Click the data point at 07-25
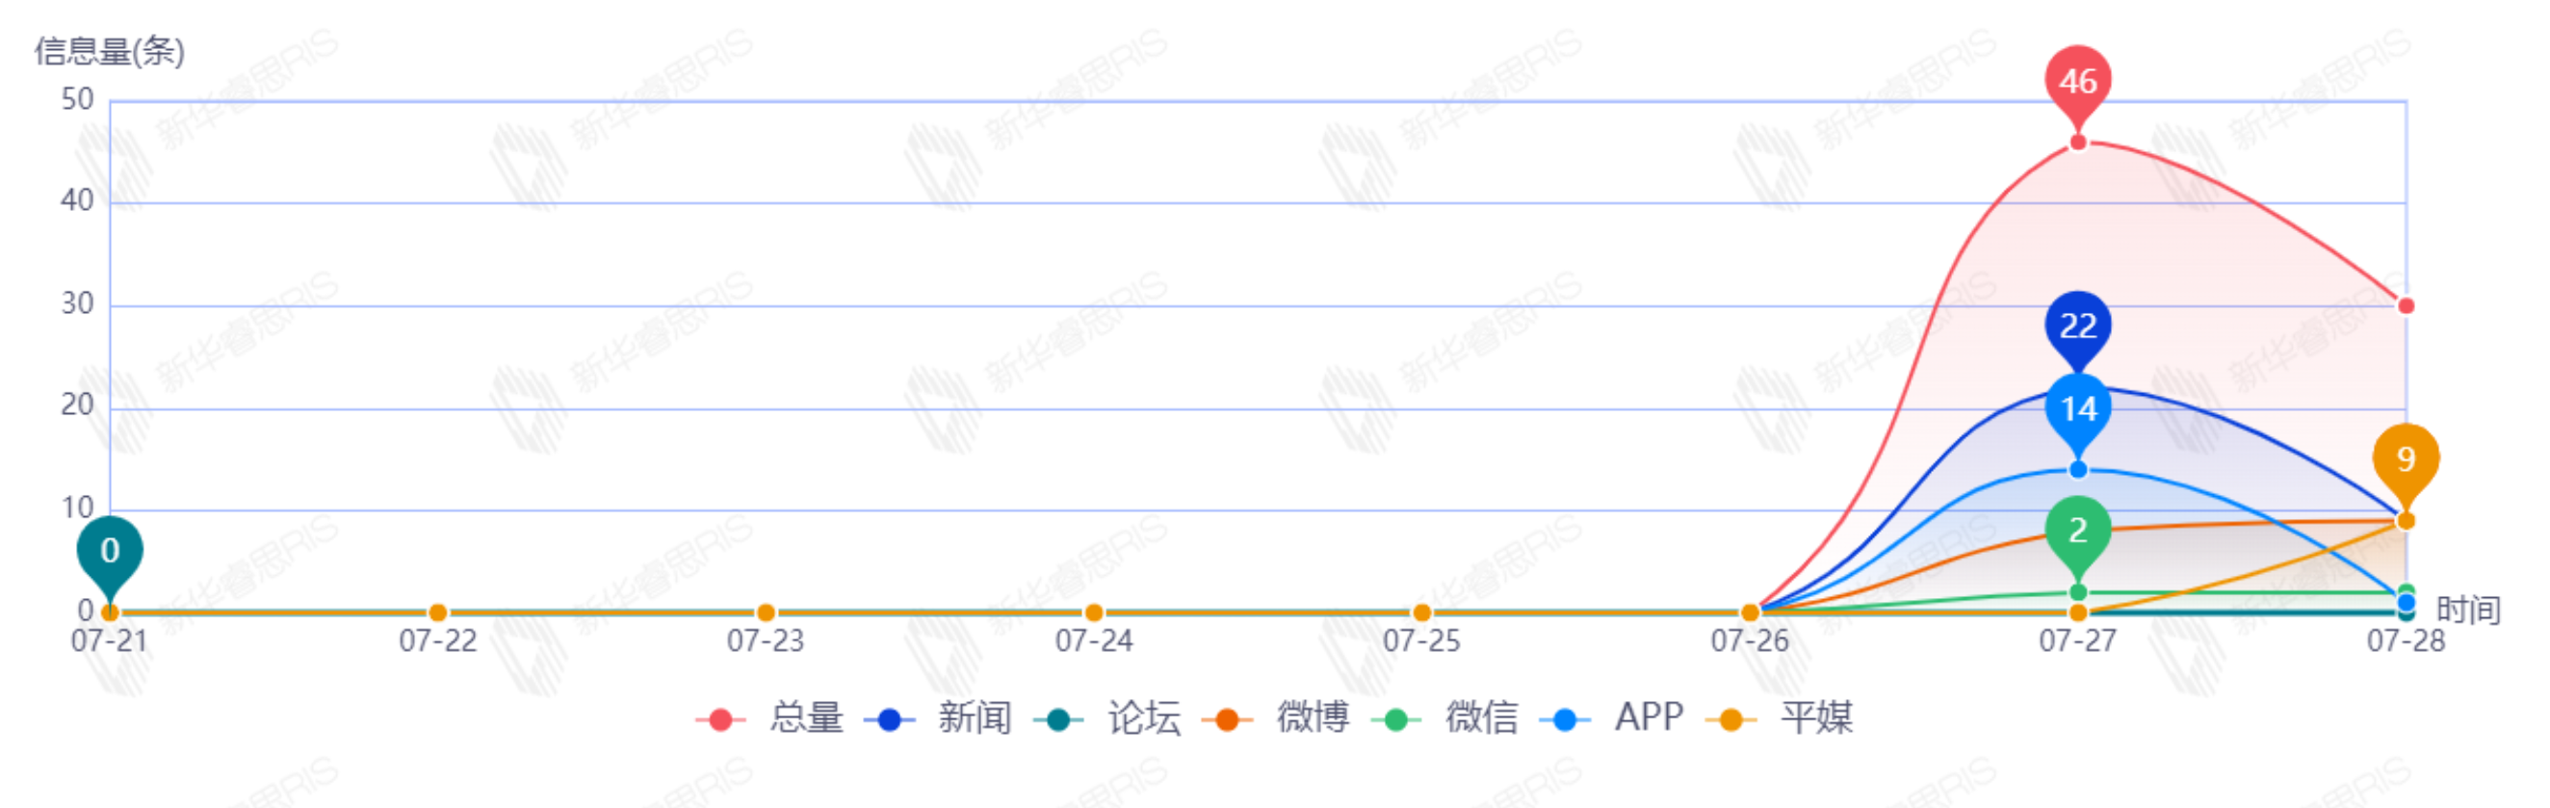 pos(1421,613)
